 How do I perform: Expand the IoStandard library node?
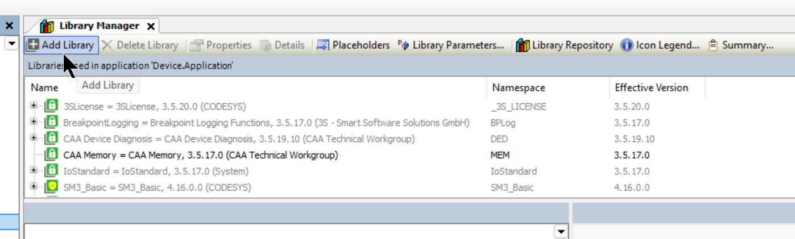click(34, 170)
